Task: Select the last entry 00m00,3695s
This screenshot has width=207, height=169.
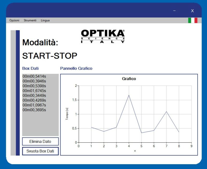Action: 34,110
